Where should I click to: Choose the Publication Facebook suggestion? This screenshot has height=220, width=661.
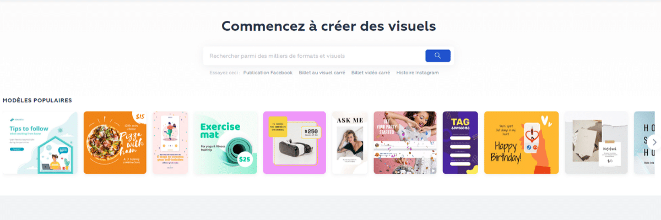click(x=268, y=73)
